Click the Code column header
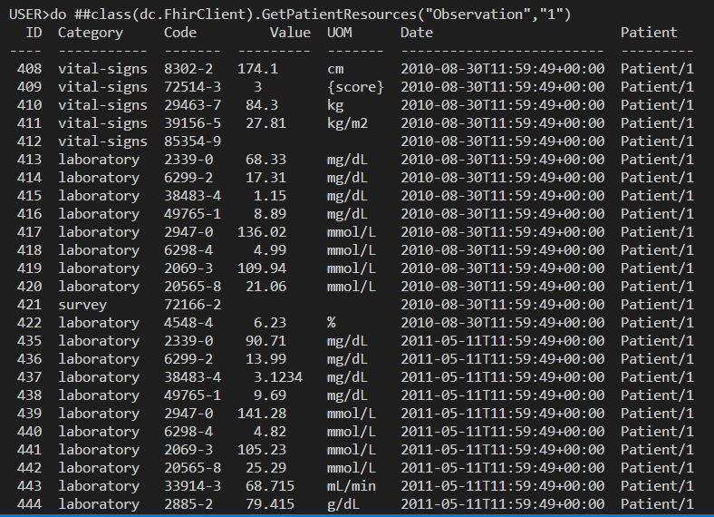 click(x=180, y=33)
